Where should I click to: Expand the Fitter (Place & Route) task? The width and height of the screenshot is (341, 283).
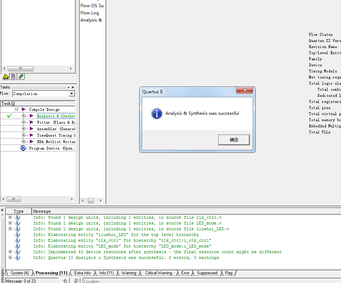click(23, 122)
